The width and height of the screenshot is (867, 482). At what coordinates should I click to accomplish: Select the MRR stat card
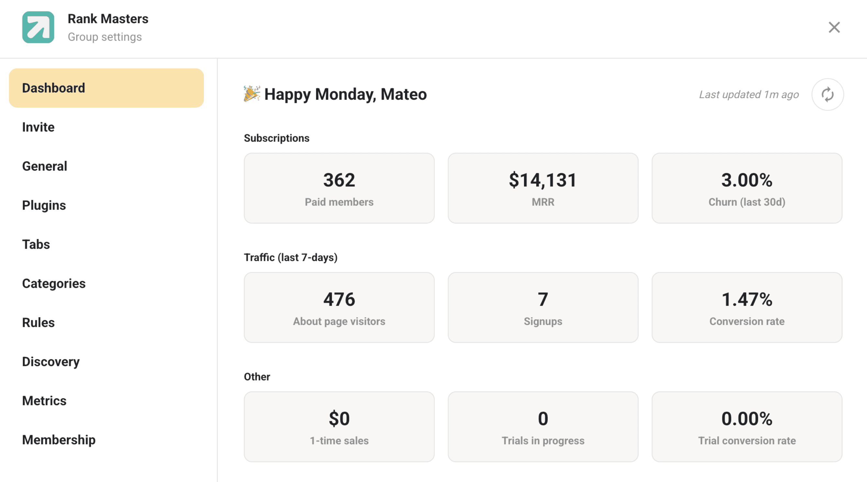coord(543,188)
